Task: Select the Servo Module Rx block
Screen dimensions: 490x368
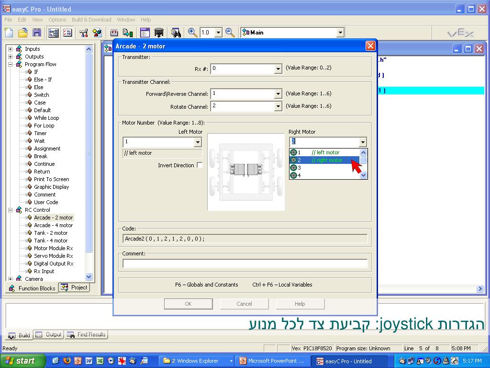Action: click(54, 256)
